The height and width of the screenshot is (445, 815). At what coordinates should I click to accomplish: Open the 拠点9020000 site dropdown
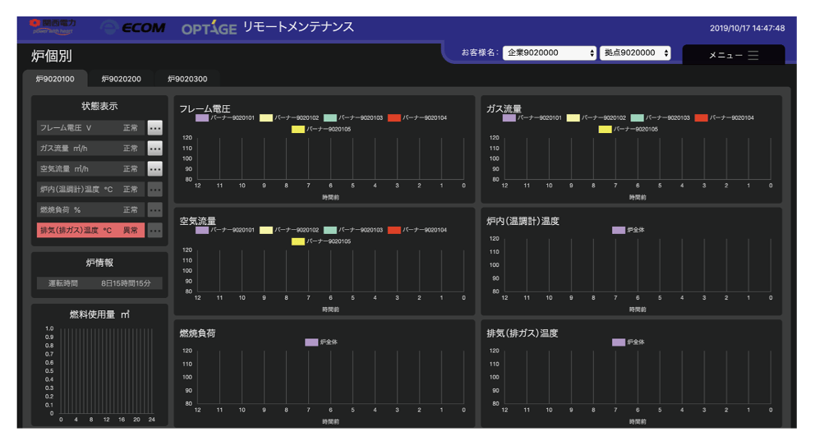click(635, 53)
